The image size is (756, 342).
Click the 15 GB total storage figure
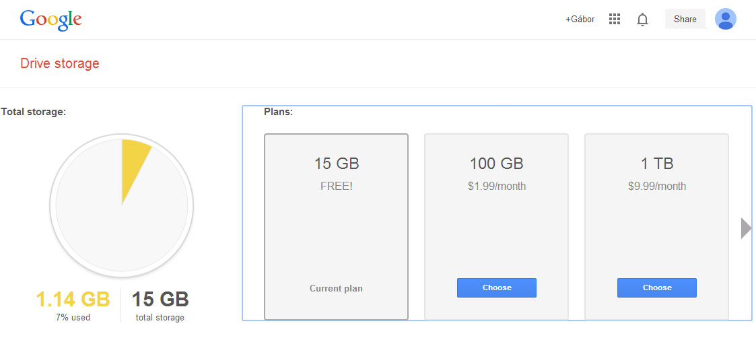[x=160, y=299]
